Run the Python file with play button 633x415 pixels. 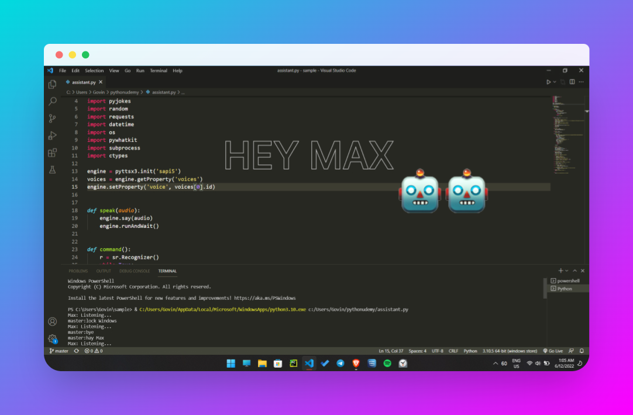[x=548, y=82]
